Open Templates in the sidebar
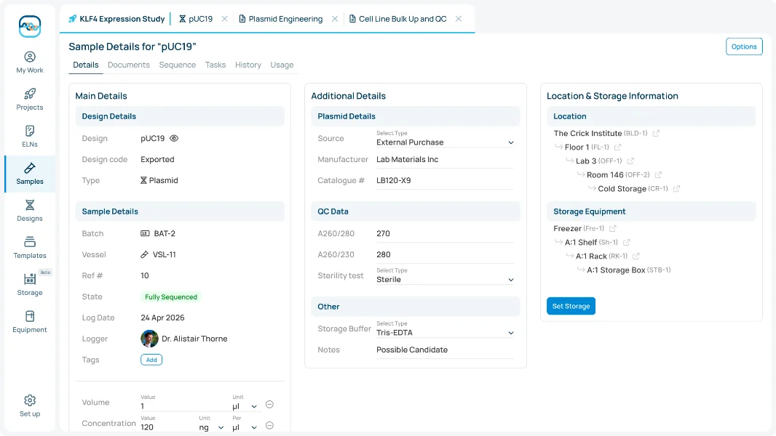The image size is (776, 436). tap(30, 248)
